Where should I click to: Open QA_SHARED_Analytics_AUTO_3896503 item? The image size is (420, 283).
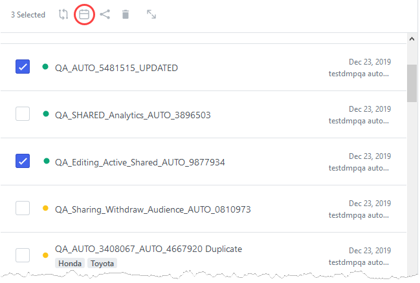point(133,115)
